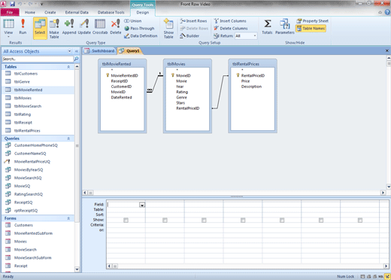Viewport: 391px width, 280px height.
Task: Choose the Pass-Through query option
Action: click(139, 29)
